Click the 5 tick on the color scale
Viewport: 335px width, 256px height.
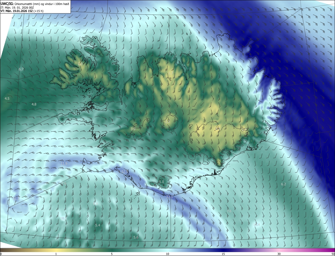pos(112,254)
